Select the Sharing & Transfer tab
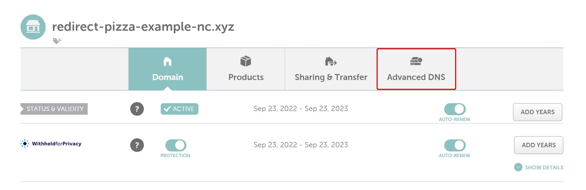Image resolution: width=586 pixels, height=190 pixels. (331, 70)
